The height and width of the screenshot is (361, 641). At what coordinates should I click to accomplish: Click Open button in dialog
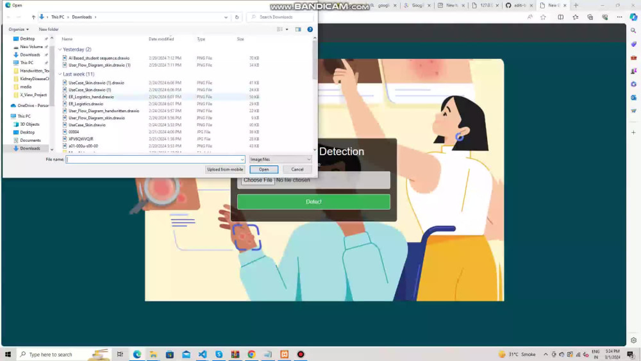pyautogui.click(x=263, y=169)
